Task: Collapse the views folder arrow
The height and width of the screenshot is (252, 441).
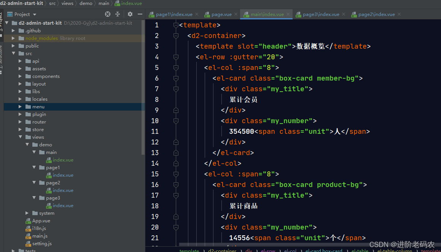Action: pos(20,137)
